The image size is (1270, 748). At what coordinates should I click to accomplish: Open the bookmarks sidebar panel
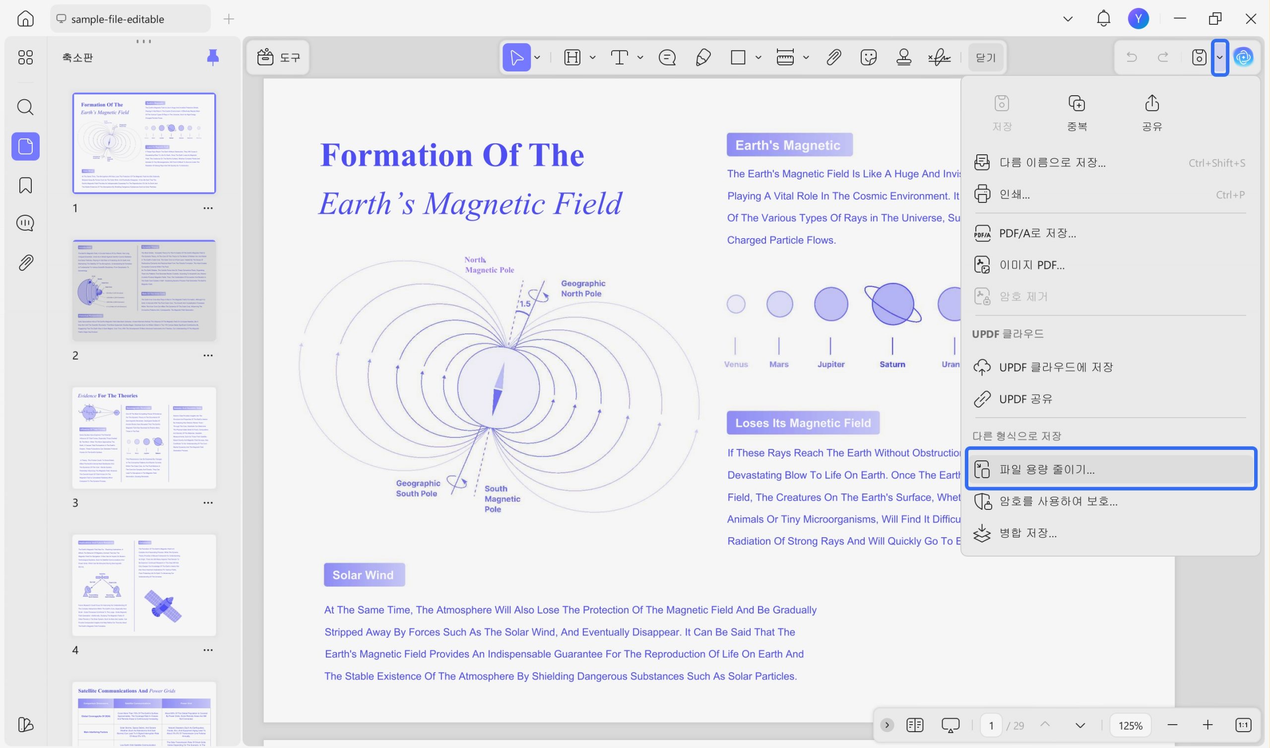[25, 185]
